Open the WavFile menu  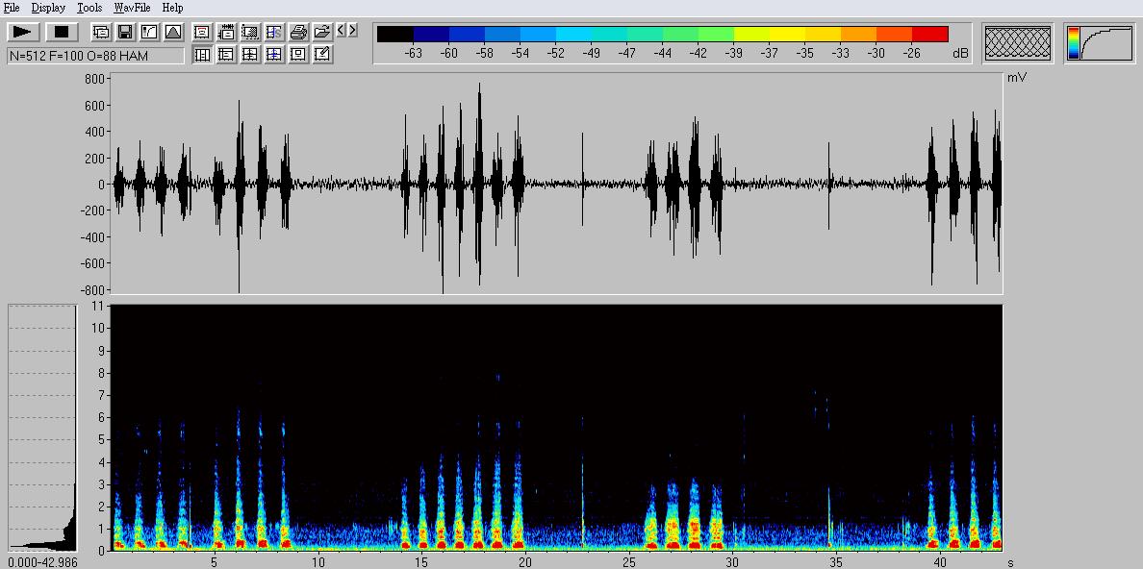pos(132,8)
